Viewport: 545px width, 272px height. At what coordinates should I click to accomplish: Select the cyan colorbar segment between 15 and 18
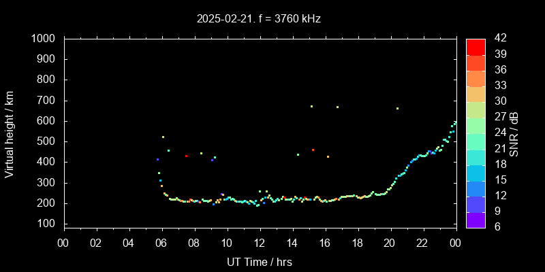tap(476, 171)
